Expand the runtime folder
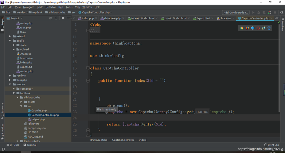 10,76
